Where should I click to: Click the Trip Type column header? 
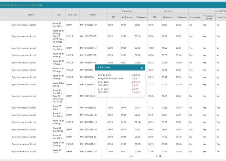point(72,14)
